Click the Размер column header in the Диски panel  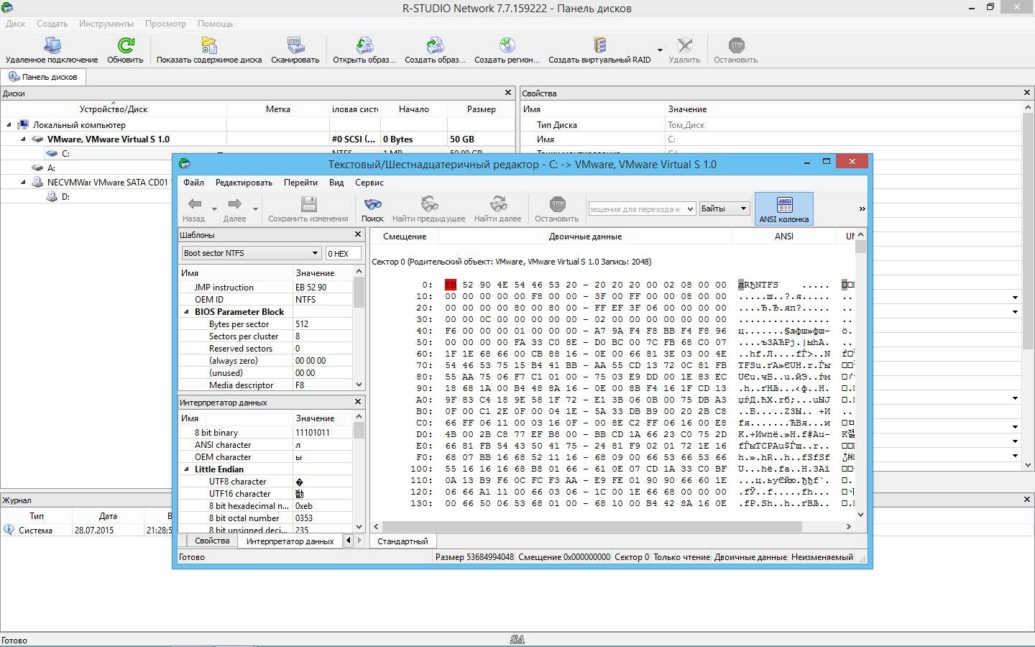tap(481, 109)
